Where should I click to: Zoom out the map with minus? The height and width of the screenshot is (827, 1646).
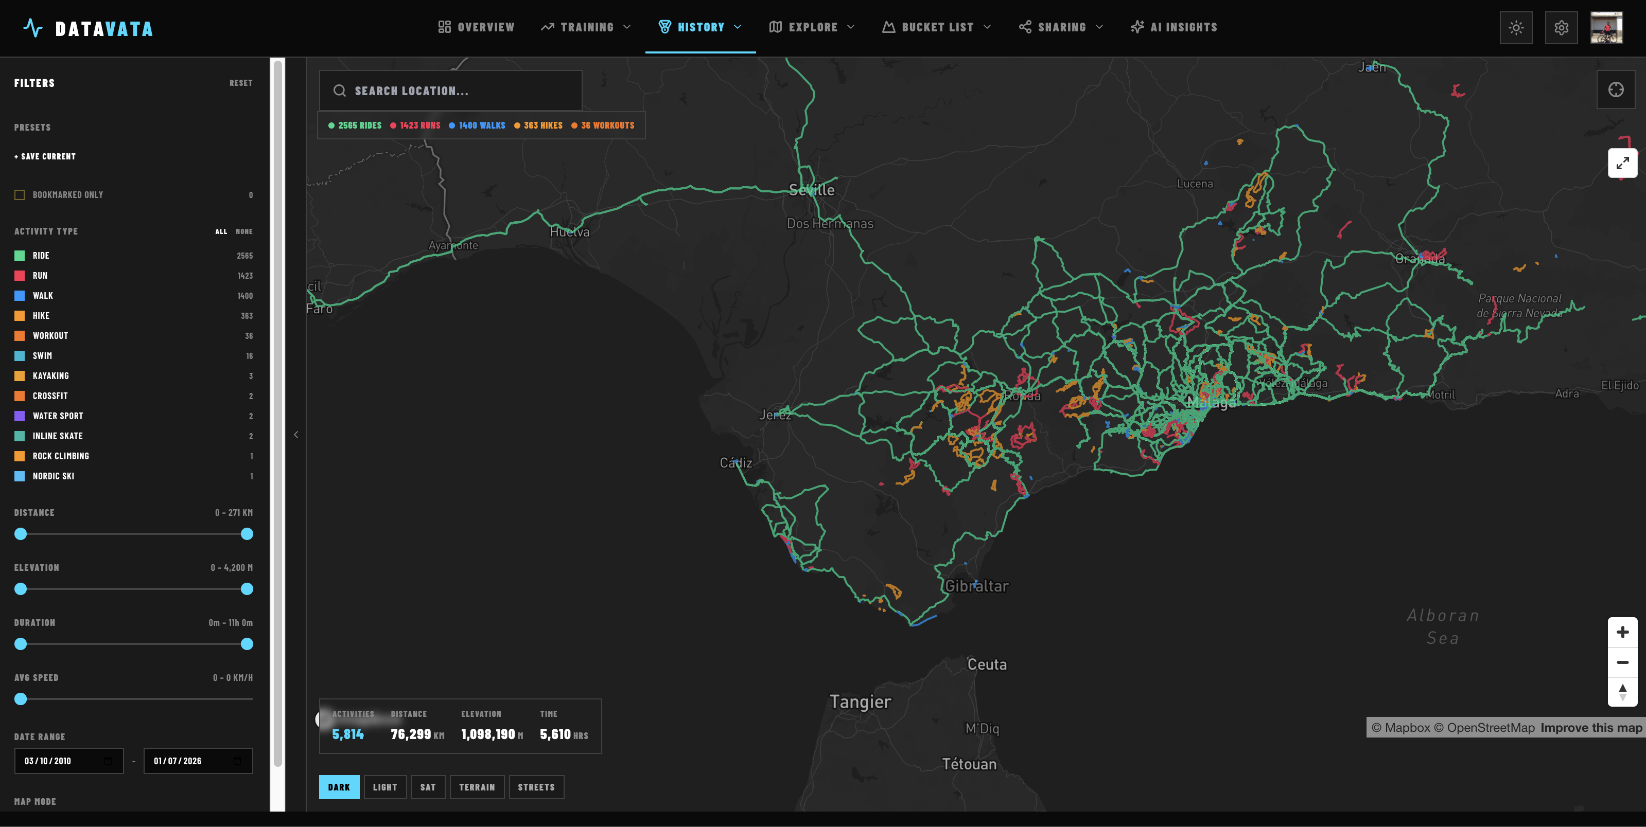click(x=1622, y=662)
